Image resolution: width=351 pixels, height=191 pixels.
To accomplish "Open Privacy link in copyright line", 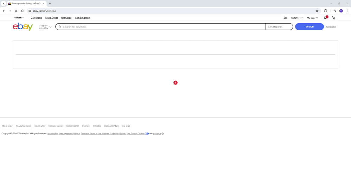I will tap(77, 134).
